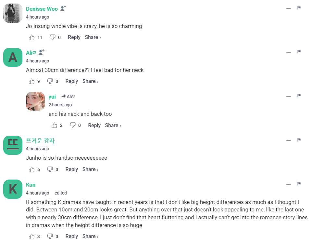
Task: Jump to parent comment by Ali
Action: (x=69, y=97)
